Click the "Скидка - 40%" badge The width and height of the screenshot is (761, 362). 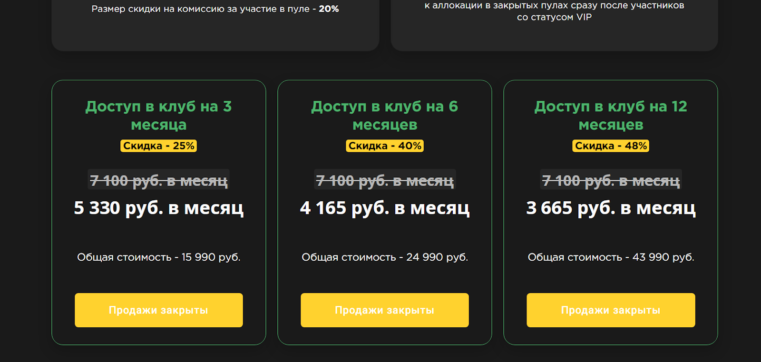384,146
